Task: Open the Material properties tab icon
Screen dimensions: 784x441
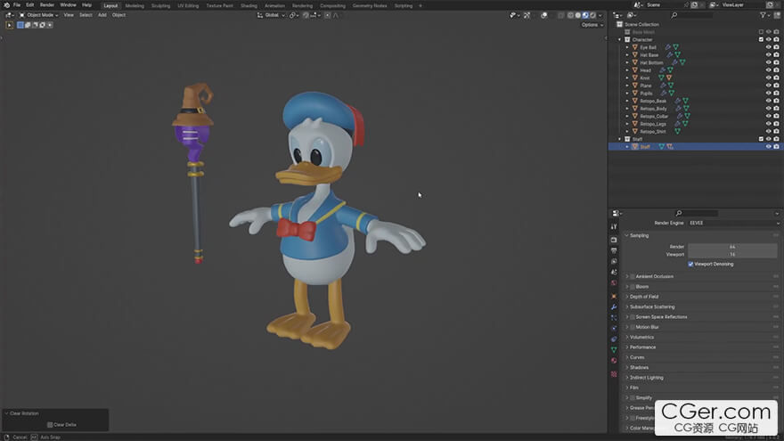Action: [x=614, y=361]
